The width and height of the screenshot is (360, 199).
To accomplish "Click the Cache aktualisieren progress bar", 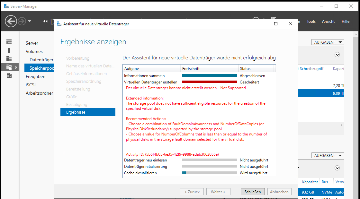I will (x=209, y=173).
